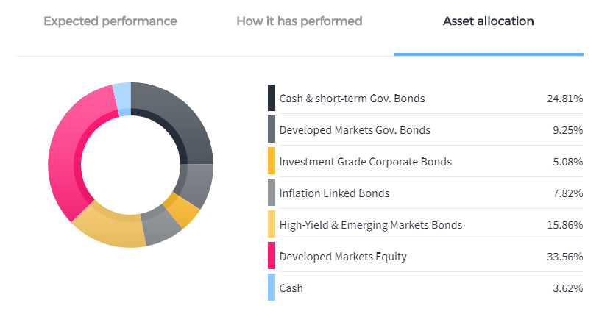
Task: Click the Investment Grade Corporate Bonds label
Action: 365,162
